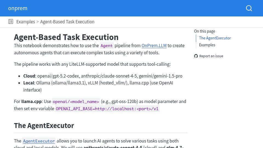Screen dimensions: 263x148
Task: Go to the onprem home title
Action: [x=18, y=8]
